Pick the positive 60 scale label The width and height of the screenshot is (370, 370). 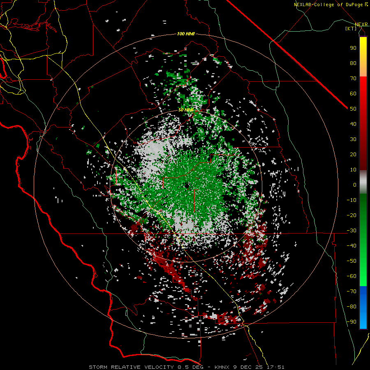click(353, 93)
